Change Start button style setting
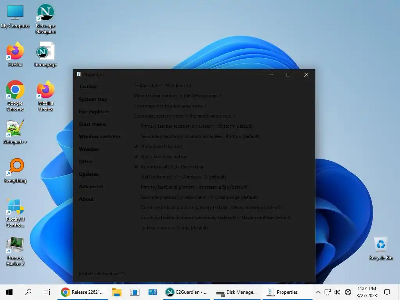The height and width of the screenshot is (300, 400). pyautogui.click(x=183, y=177)
